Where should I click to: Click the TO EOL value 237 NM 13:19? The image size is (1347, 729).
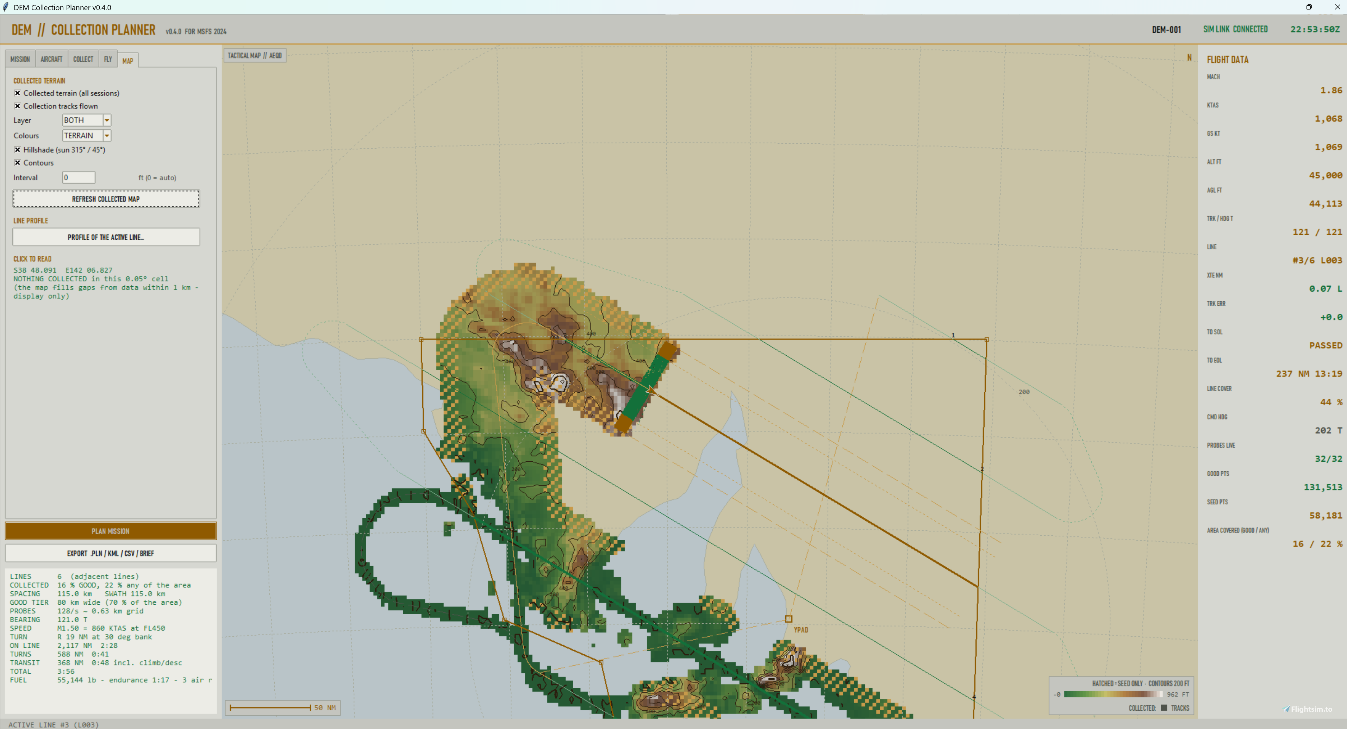tap(1309, 374)
